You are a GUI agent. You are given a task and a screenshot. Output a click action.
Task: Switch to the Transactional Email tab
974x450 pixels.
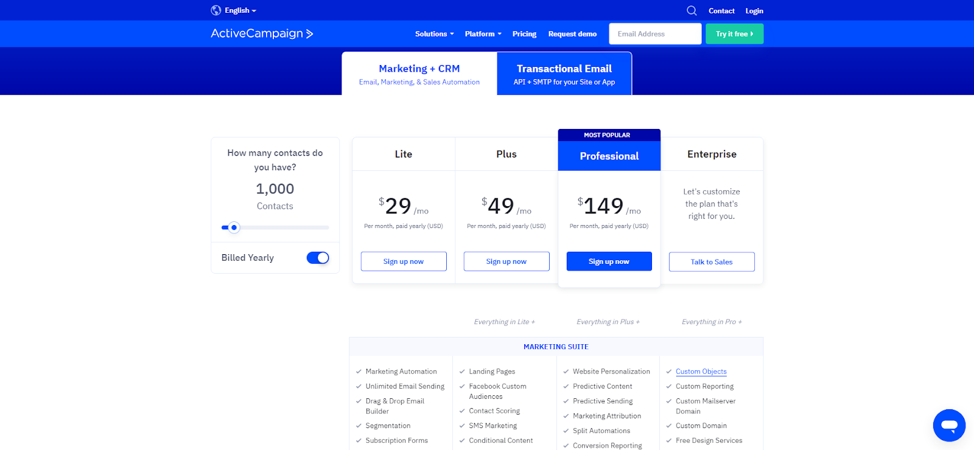(564, 74)
